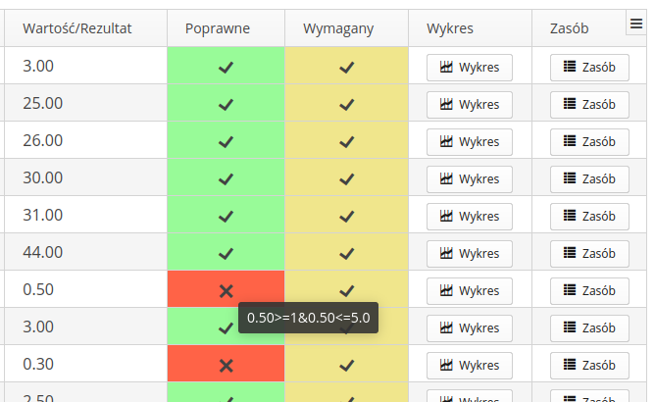Click the 0.50>=1&0.50<=5.0 tooltip

tap(308, 318)
